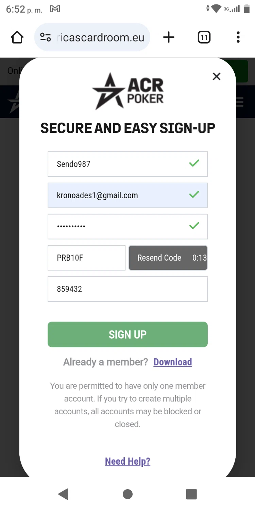Follow the Download link
The height and width of the screenshot is (511, 255).
pos(173,362)
